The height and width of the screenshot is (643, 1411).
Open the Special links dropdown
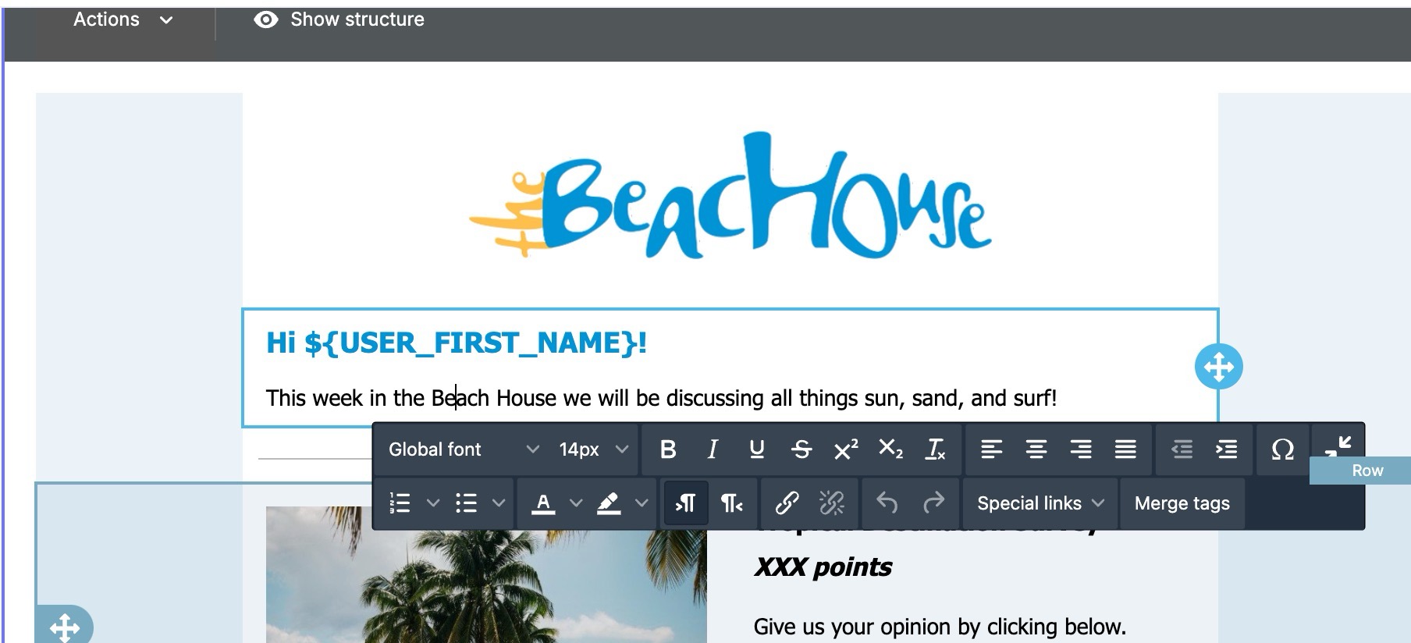[x=1040, y=503]
